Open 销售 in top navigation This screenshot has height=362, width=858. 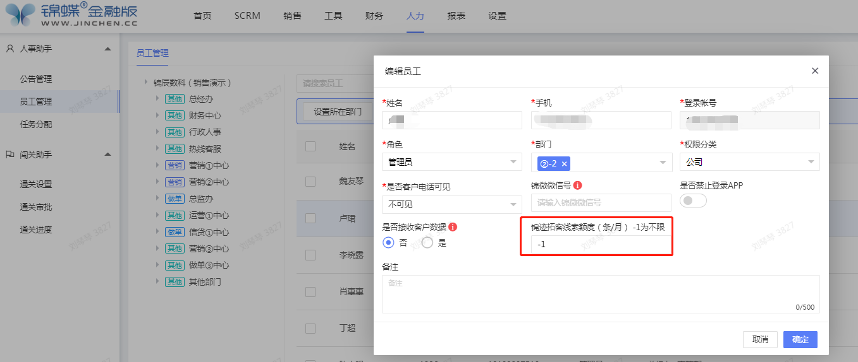pyautogui.click(x=293, y=16)
